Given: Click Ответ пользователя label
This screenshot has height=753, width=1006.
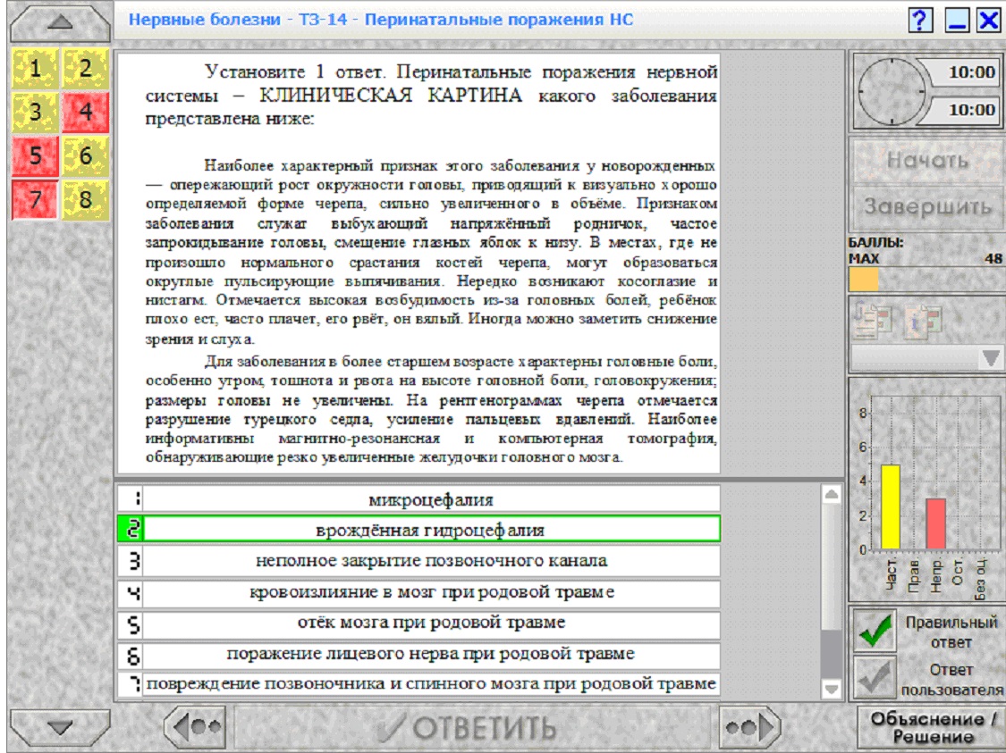Looking at the screenshot, I should 951,679.
